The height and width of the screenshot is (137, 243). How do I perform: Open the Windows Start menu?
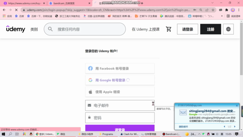[x=3, y=134]
